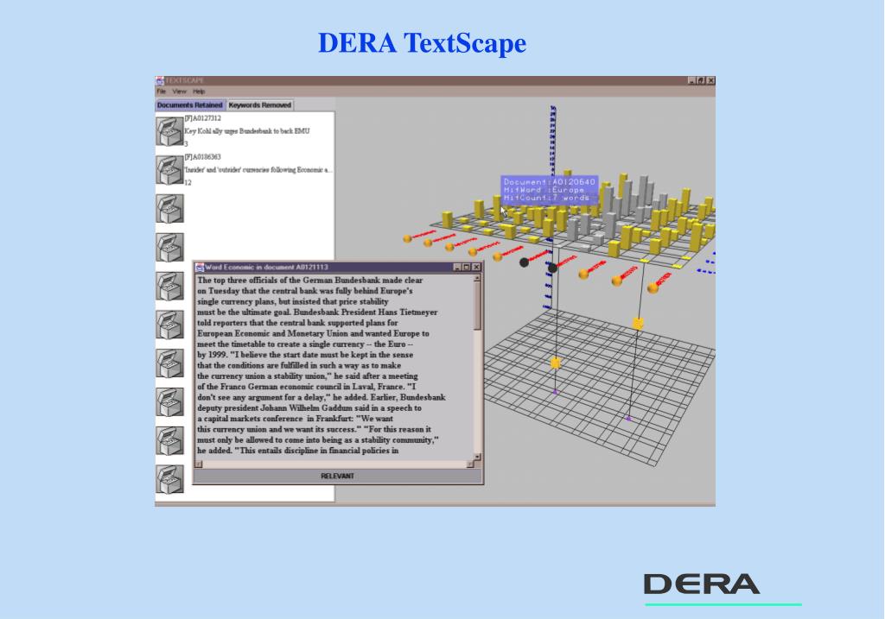
Task: Minimize the Word Economic document window
Action: [457, 268]
